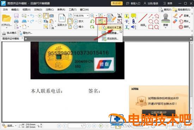
Task: Open the 选项 options dropdown in status bar
Action: [10, 126]
